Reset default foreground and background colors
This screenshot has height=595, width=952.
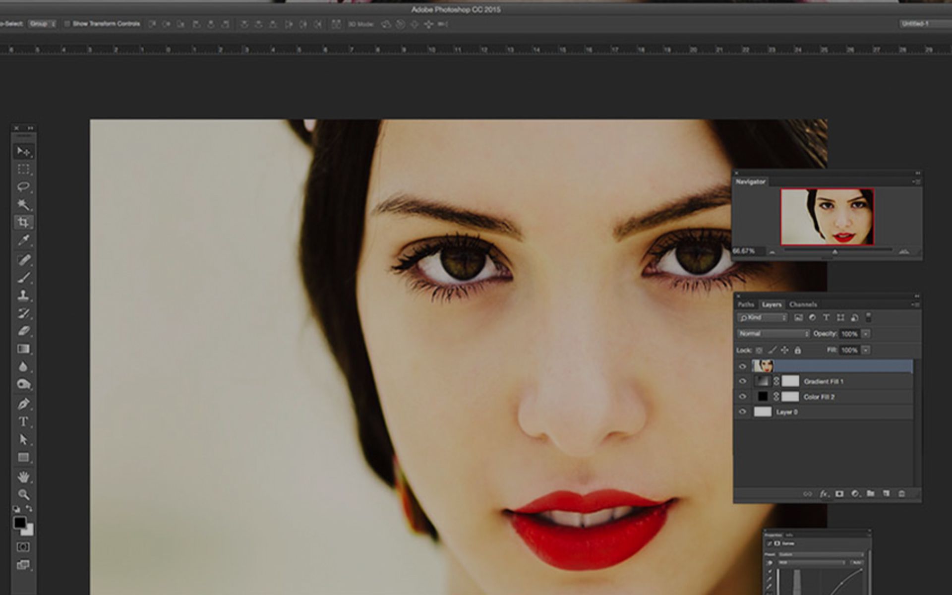(x=16, y=509)
